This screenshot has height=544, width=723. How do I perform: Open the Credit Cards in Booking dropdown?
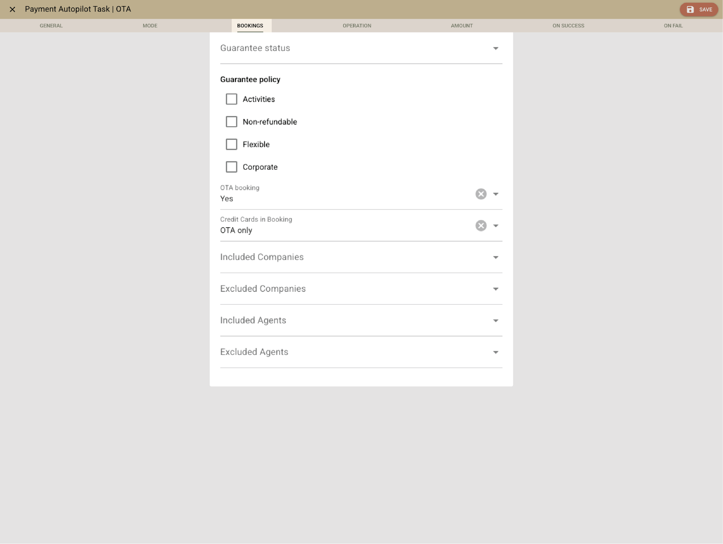pyautogui.click(x=496, y=226)
